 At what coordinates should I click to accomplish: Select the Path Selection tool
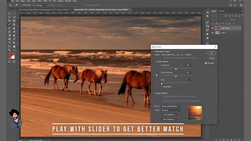(14, 43)
